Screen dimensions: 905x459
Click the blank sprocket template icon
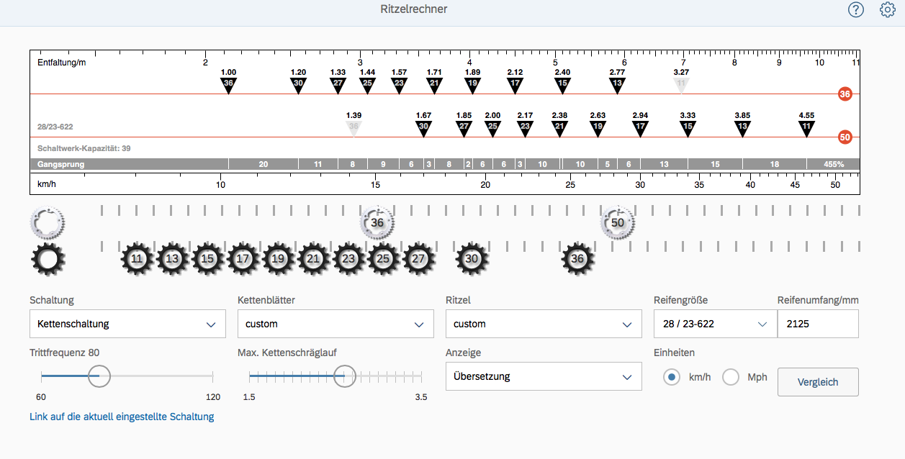[47, 260]
